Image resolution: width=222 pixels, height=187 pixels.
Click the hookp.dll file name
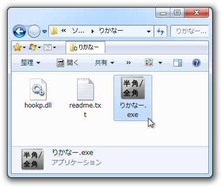[x=38, y=105]
